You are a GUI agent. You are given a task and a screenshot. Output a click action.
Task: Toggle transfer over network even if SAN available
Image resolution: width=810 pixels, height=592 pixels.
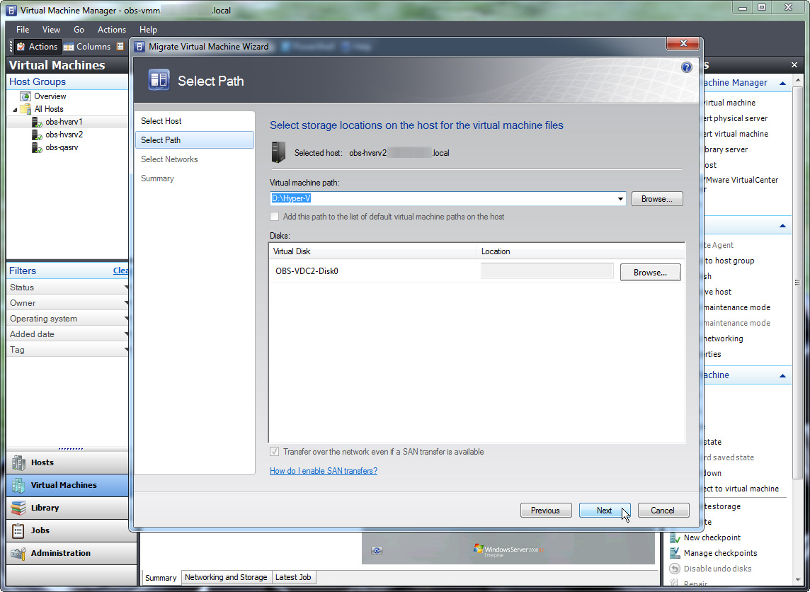pos(275,452)
